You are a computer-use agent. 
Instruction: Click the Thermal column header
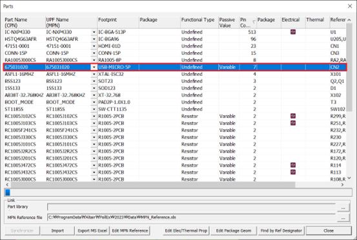tap(318, 23)
